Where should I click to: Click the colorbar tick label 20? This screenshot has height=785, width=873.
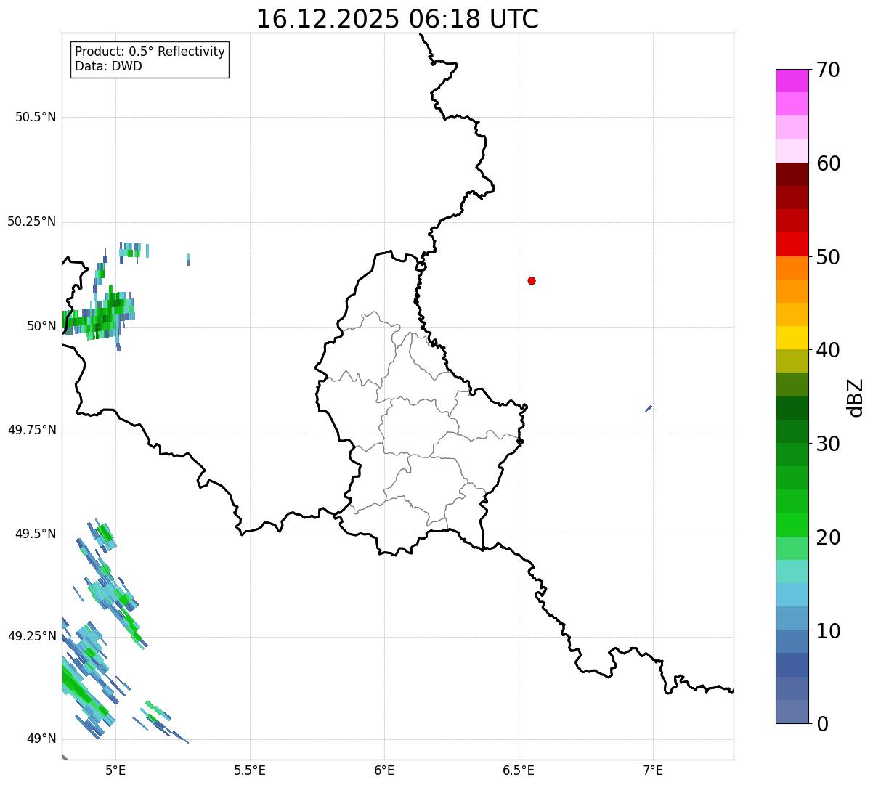[828, 537]
